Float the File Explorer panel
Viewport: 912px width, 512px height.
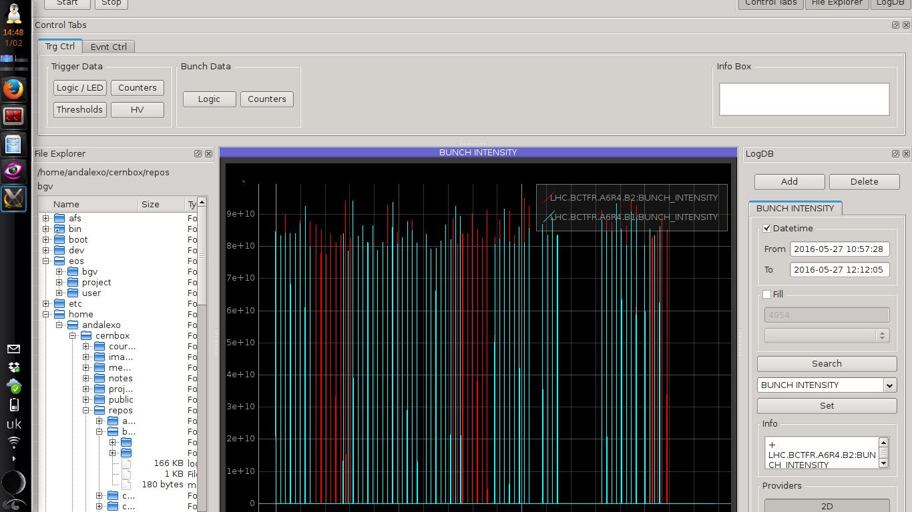click(x=198, y=154)
